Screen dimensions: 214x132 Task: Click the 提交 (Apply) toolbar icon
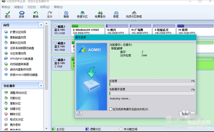[x=7, y=15]
